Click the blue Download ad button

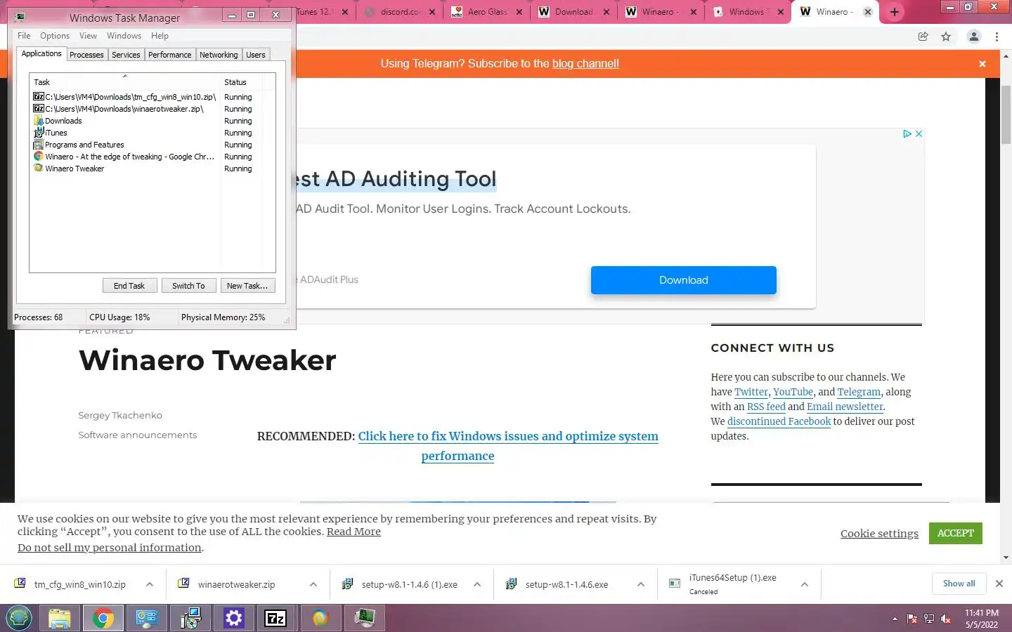pos(683,280)
